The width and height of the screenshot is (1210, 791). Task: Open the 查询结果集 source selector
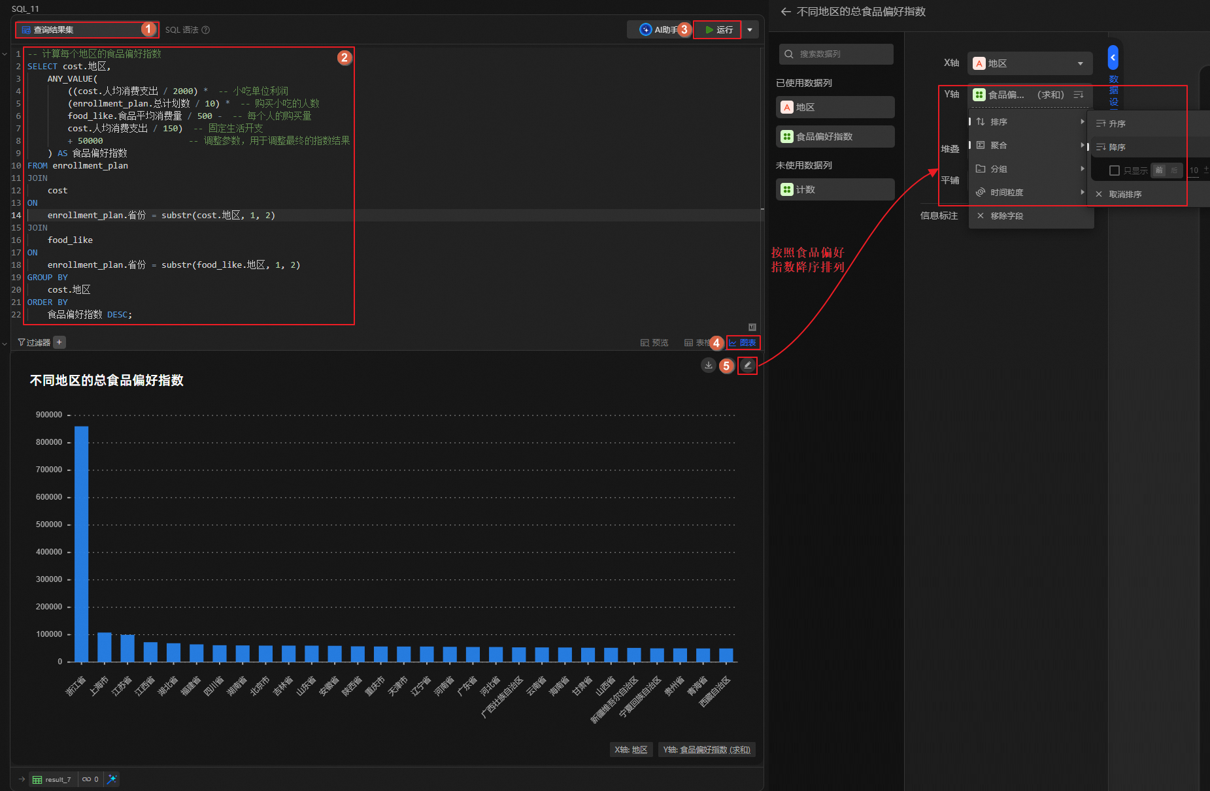click(x=86, y=29)
